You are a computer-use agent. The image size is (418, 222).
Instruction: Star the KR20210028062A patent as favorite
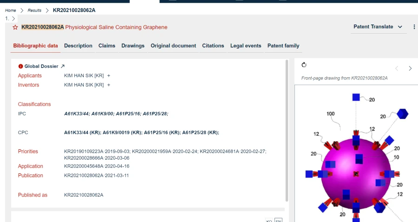[x=15, y=27]
